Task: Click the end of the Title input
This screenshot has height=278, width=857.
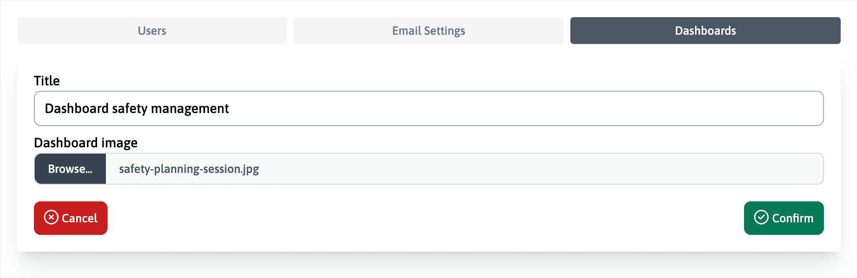Action: pos(795,108)
